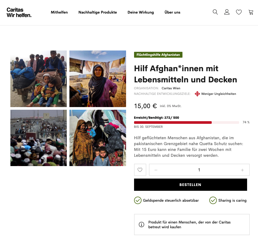Open the Über uns menu
The width and height of the screenshot is (258, 241).
(x=172, y=12)
